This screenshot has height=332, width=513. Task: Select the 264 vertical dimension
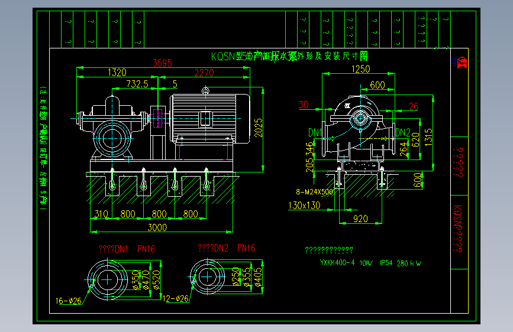coord(404,149)
